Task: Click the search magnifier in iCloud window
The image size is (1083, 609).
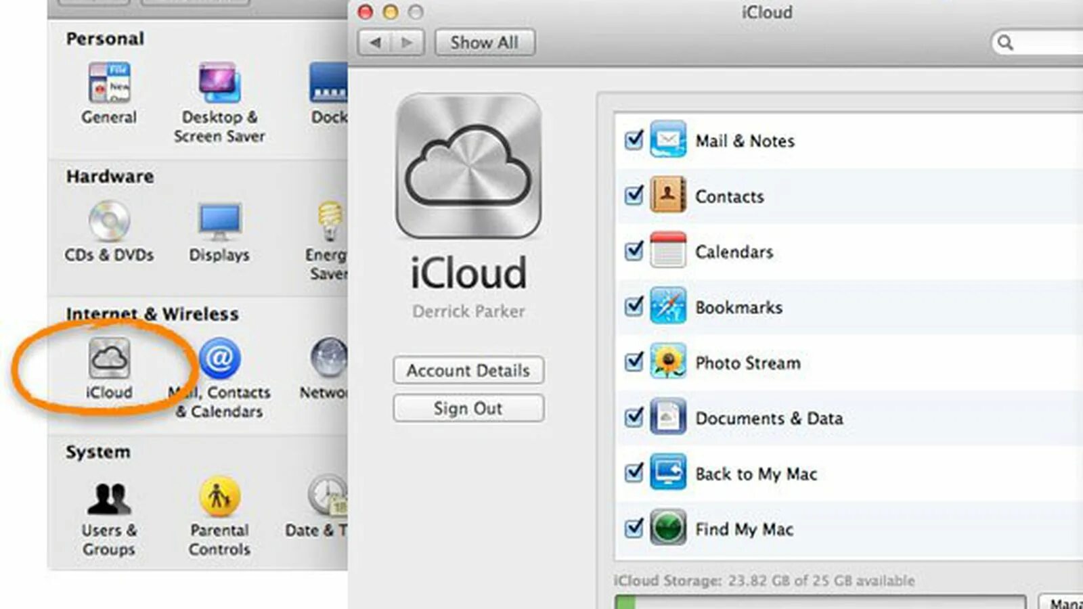Action: click(x=1005, y=43)
